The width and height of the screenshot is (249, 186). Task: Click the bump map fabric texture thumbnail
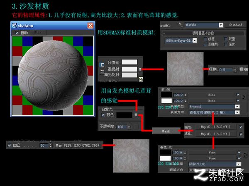click(131, 156)
